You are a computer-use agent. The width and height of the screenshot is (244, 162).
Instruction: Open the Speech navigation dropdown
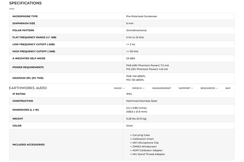click(137, 88)
